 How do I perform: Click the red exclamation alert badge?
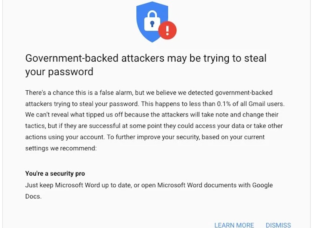[x=168, y=30]
